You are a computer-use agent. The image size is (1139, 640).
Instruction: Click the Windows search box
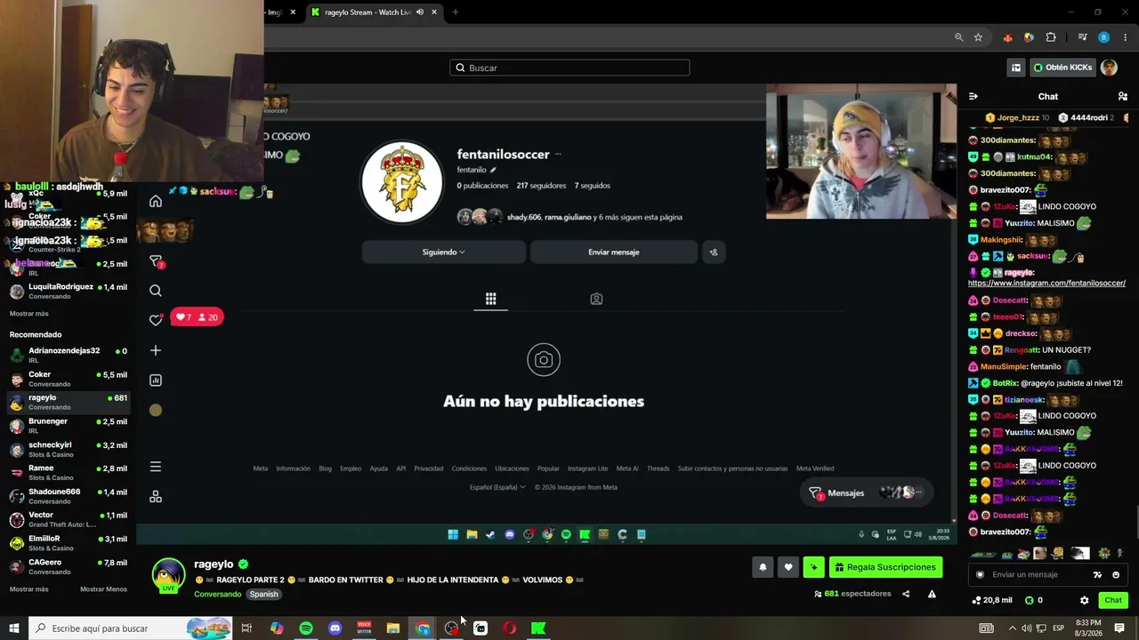130,628
